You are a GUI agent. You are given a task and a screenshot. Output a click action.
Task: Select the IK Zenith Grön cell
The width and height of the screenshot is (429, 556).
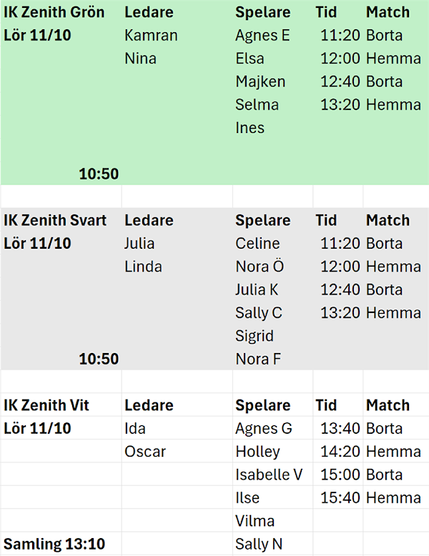54,13
